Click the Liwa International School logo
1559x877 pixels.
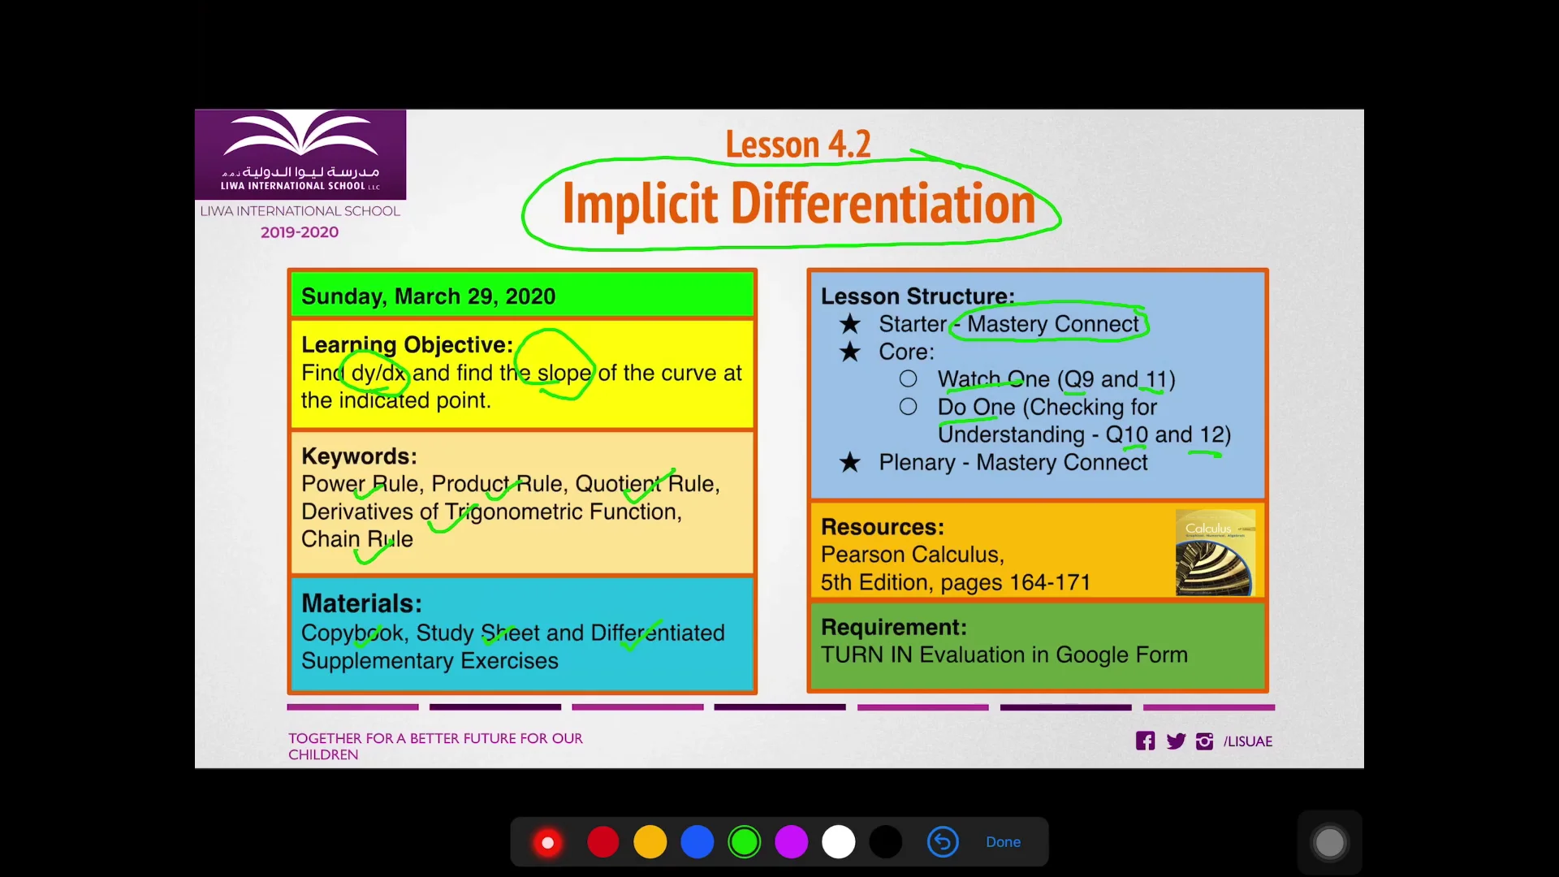pyautogui.click(x=300, y=154)
